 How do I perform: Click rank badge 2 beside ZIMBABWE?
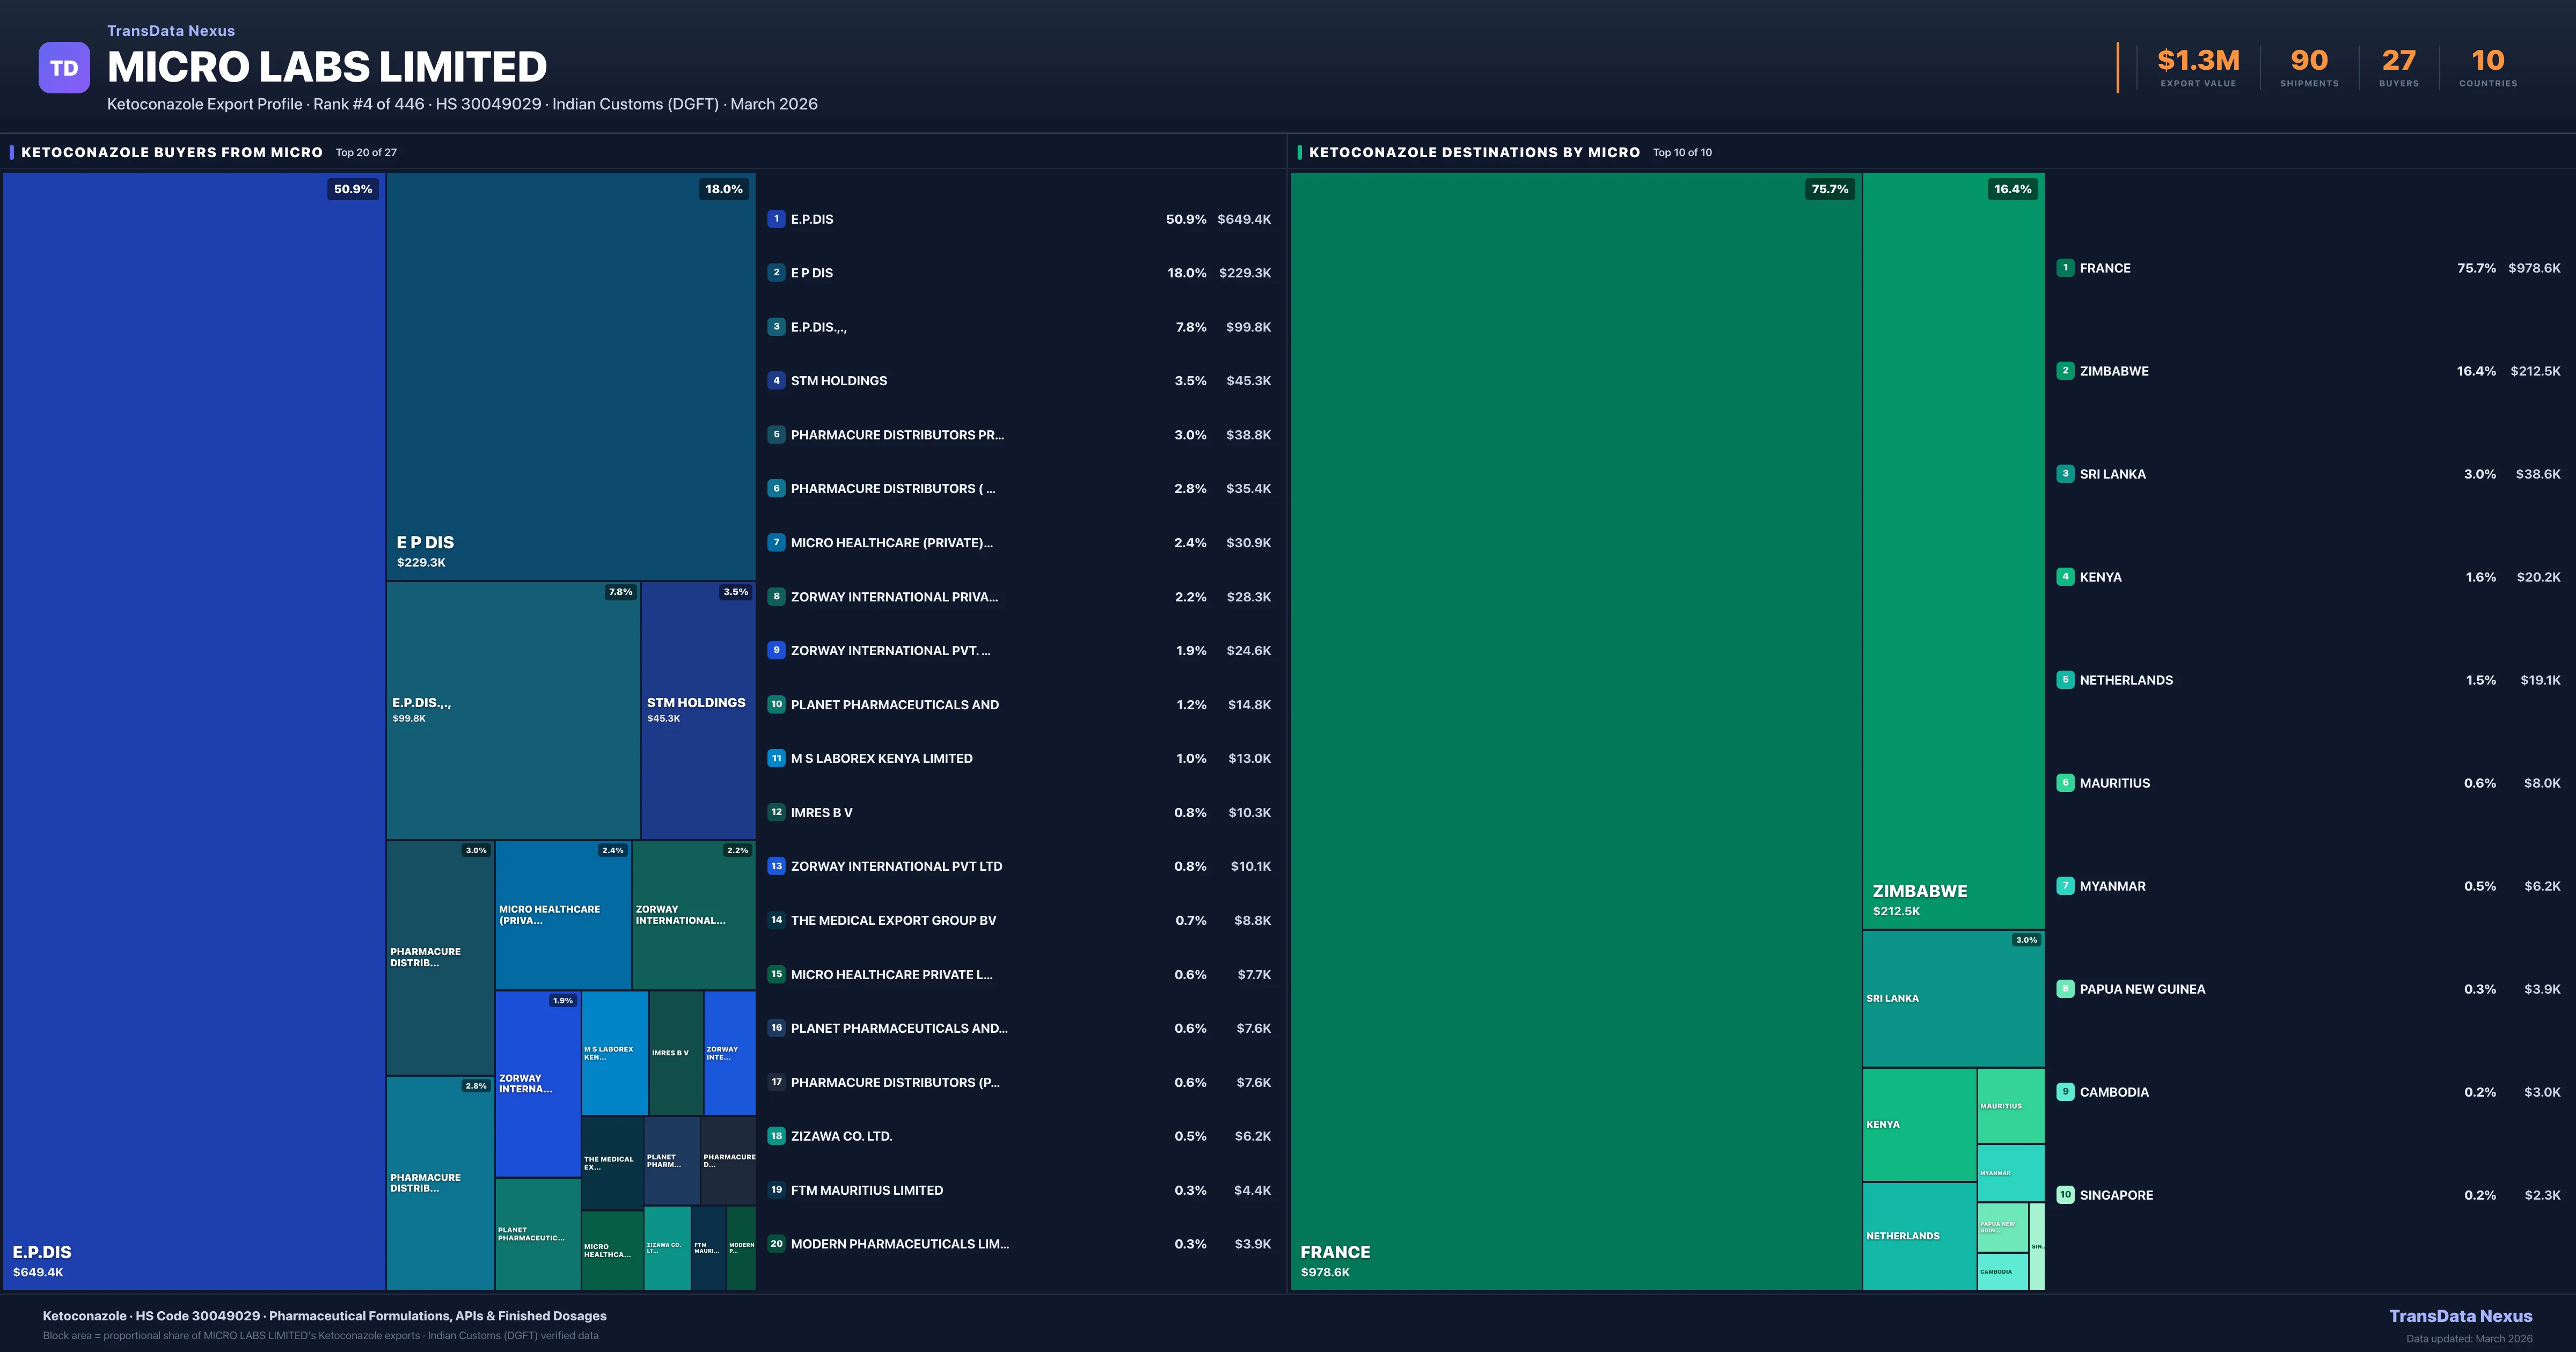(2065, 371)
